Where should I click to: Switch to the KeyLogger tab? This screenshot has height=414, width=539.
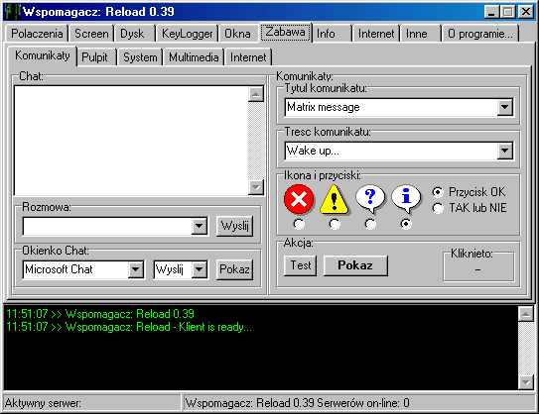click(x=187, y=34)
